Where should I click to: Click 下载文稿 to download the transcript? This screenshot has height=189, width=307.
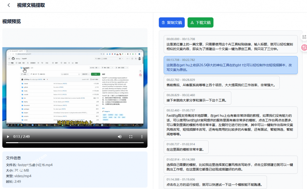pos(200,22)
